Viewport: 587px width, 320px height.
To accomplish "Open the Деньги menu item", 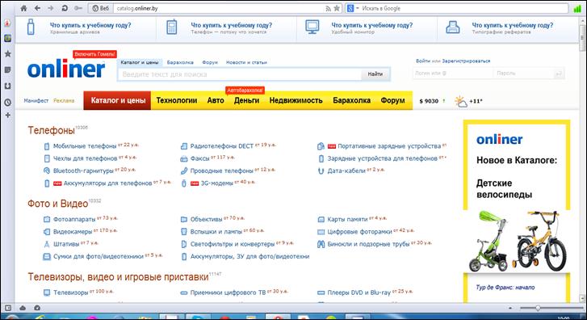I will pyautogui.click(x=247, y=100).
